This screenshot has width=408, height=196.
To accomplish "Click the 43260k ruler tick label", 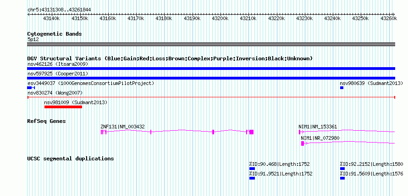I will [x=389, y=18].
